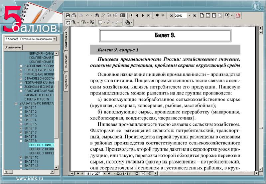The image size is (266, 184).
Task: Click the Rotate View icon
Action: point(227,15)
